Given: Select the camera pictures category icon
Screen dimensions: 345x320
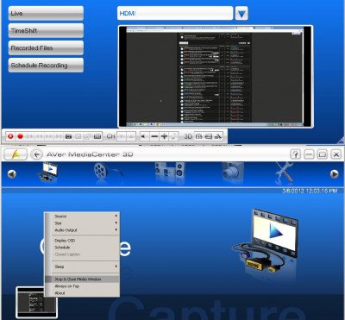Looking at the screenshot, I should [x=232, y=172].
